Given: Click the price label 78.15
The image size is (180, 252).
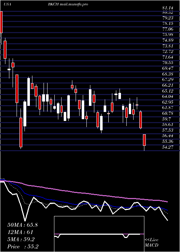Looking at the screenshot, I should [168, 23].
